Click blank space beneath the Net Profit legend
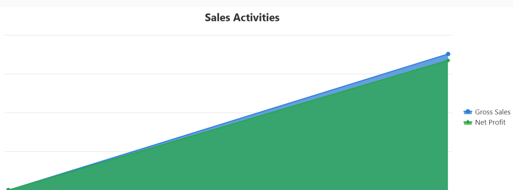513x190 pixels. [487, 155]
